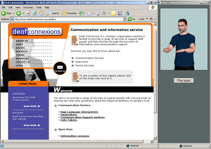Go to the NEWS navigation link

tap(19, 45)
